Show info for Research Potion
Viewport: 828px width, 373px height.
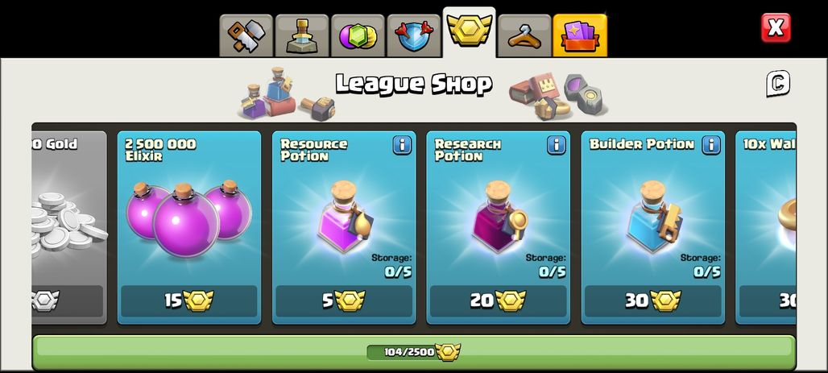click(x=556, y=145)
